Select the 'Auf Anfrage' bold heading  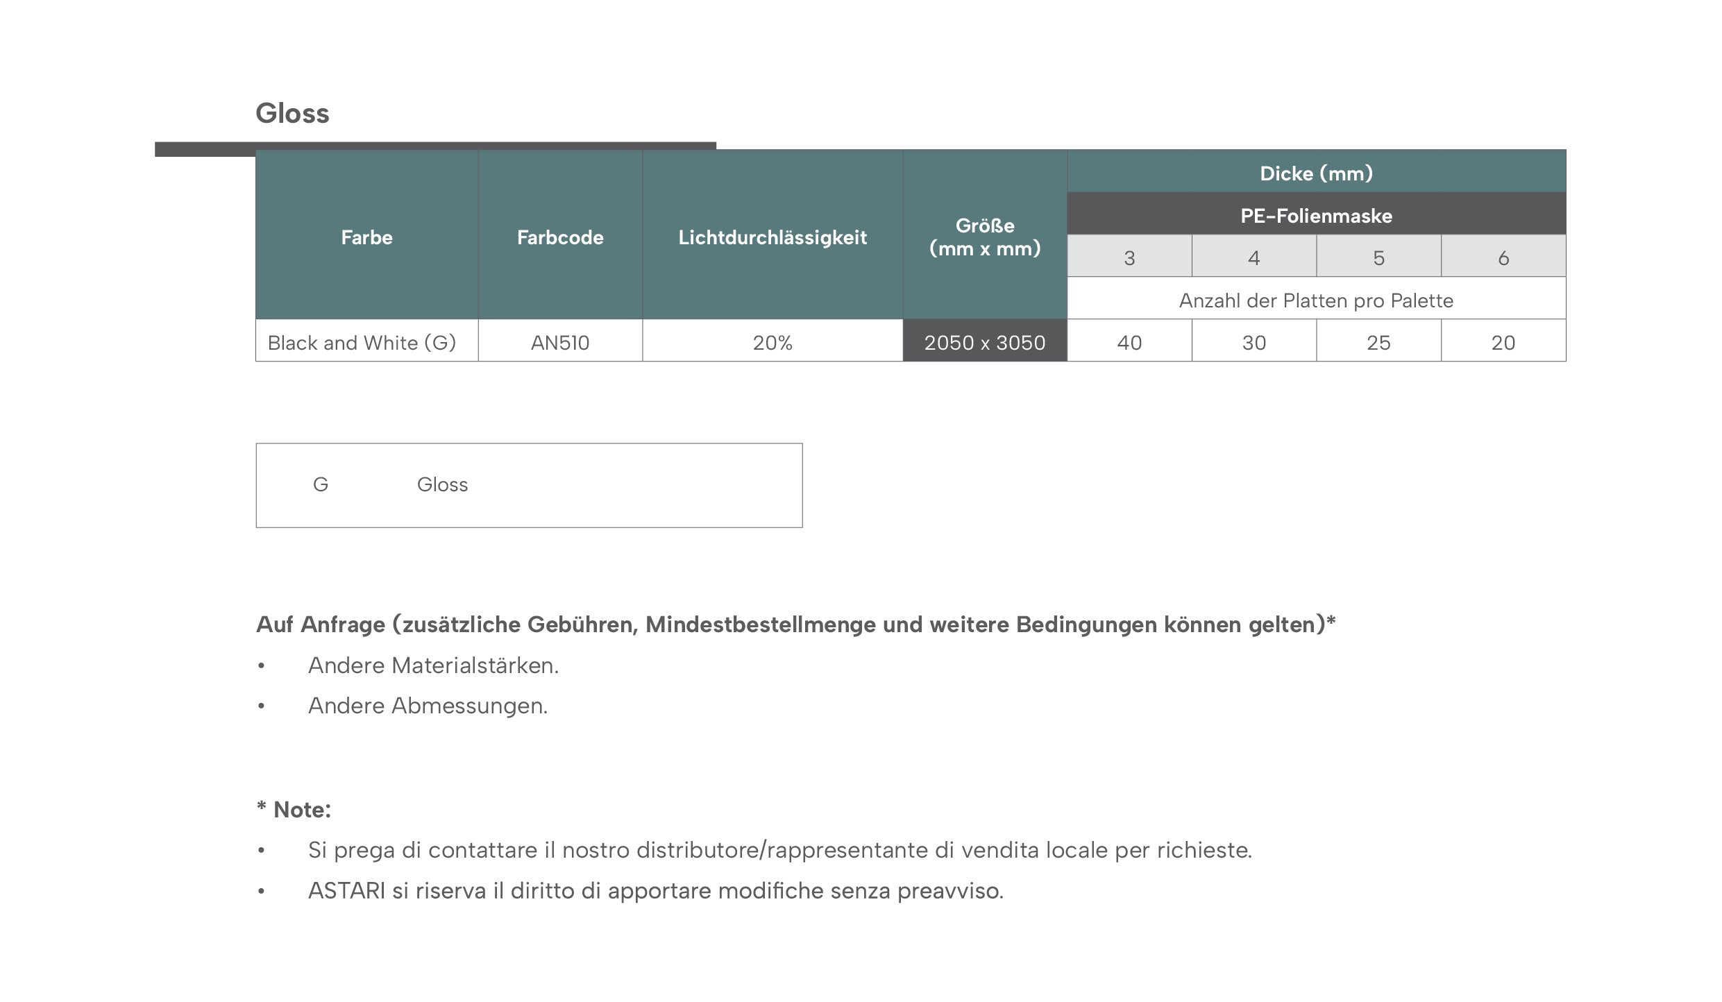coord(795,625)
